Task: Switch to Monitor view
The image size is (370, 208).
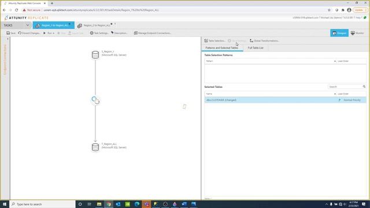Action: pos(357,33)
